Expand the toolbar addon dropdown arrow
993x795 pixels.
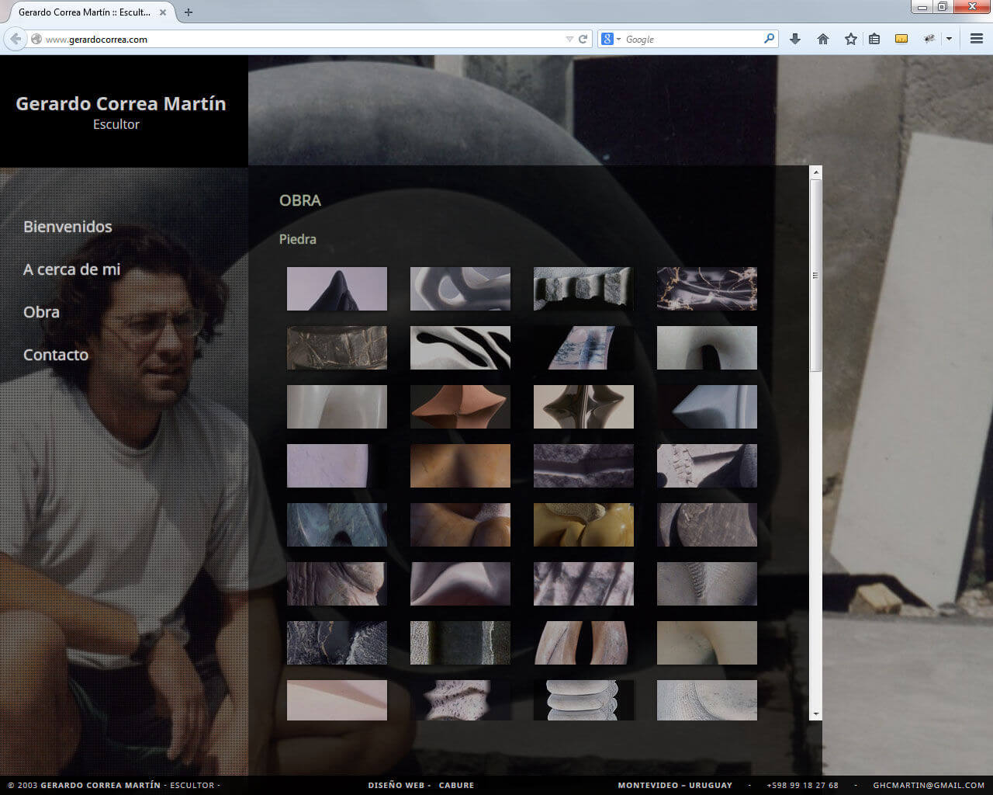(949, 39)
